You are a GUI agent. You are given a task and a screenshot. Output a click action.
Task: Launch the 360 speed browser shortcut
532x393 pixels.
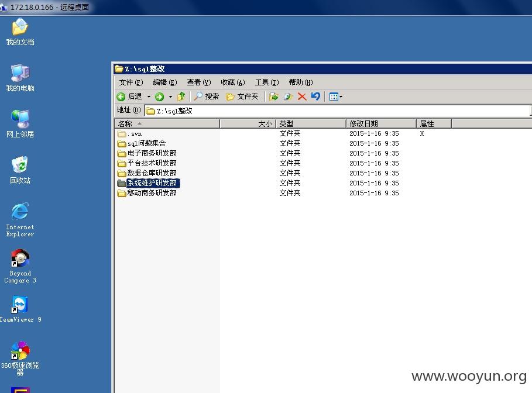[x=20, y=358]
